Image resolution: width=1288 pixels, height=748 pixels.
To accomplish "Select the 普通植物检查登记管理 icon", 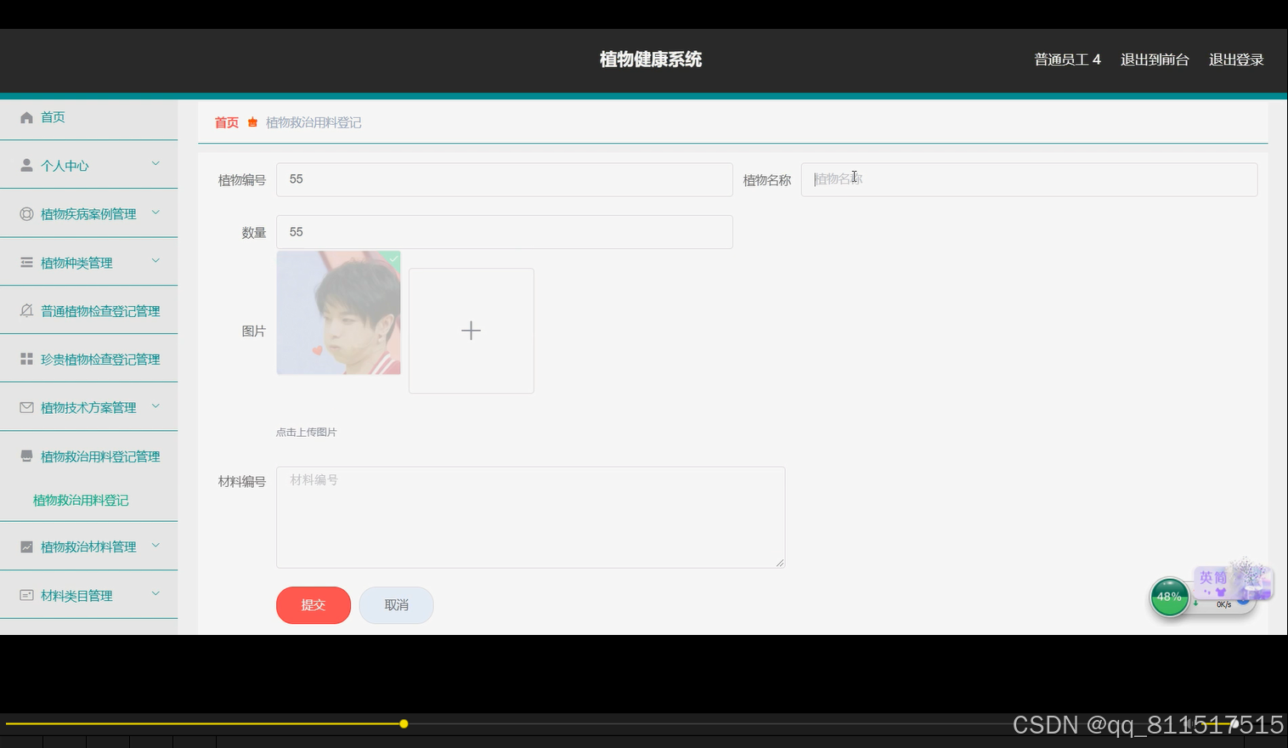I will [x=26, y=310].
